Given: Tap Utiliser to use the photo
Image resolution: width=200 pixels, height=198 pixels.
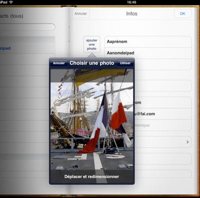Looking at the screenshot, I should coord(125,63).
